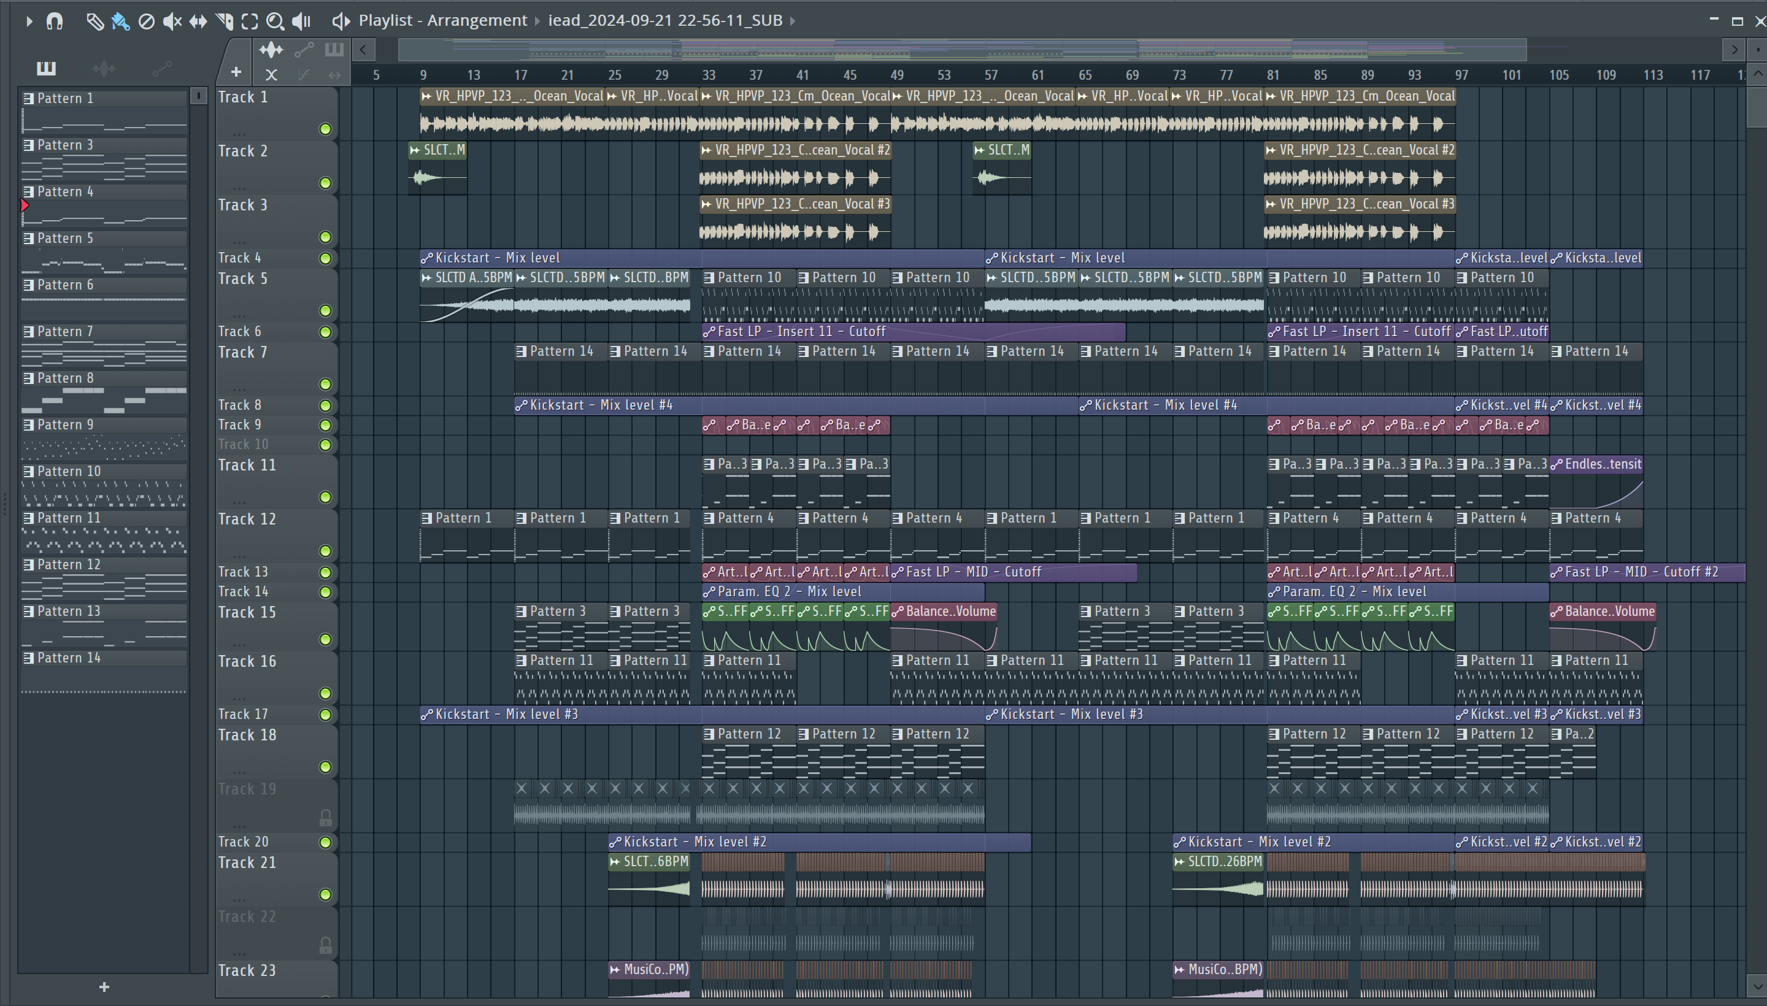
Task: Click the vertical scrollbar down arrow
Action: [1756, 985]
